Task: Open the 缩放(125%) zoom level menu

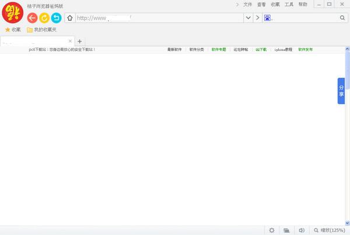Action: (x=329, y=230)
